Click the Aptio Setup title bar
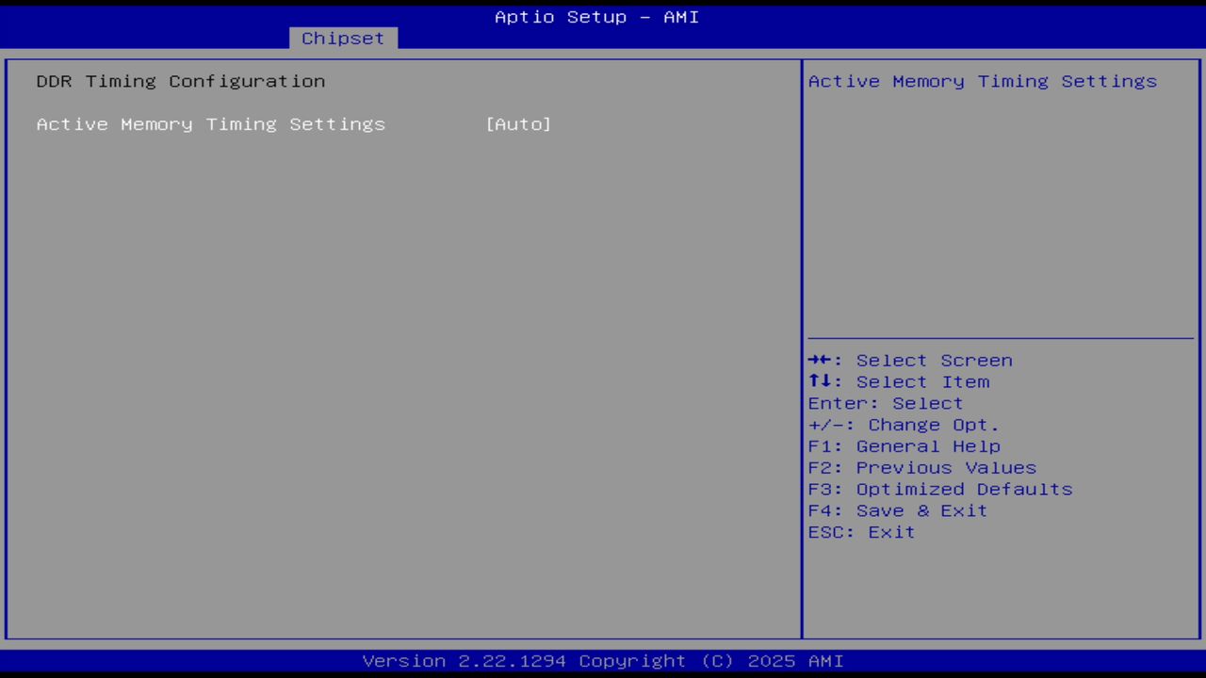Viewport: 1206px width, 678px height. [596, 16]
